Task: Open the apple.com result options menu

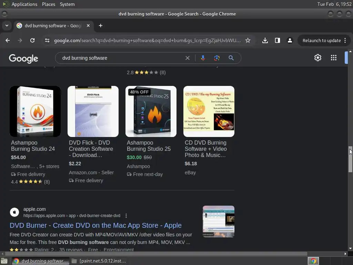Action: 126,216
